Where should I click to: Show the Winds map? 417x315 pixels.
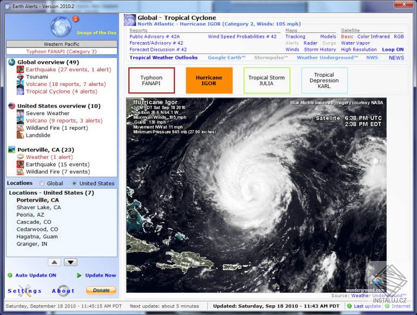click(x=292, y=50)
